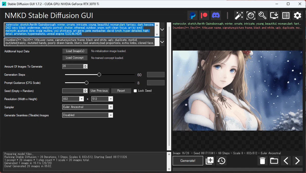Open the settings gear icon
Viewport: 306px width, 173px height.
coord(297,16)
